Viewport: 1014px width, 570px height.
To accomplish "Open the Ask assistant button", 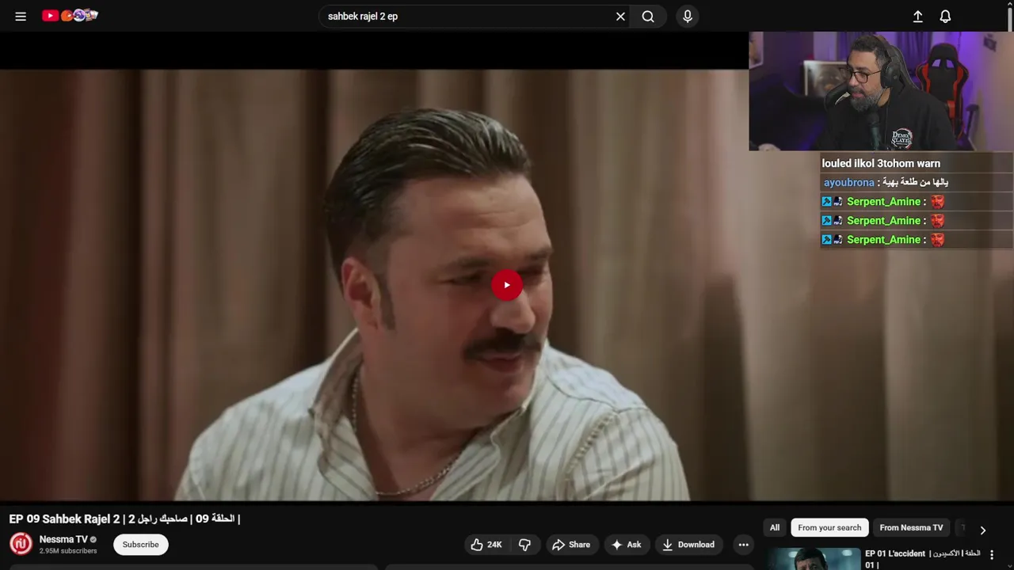I will (x=626, y=545).
